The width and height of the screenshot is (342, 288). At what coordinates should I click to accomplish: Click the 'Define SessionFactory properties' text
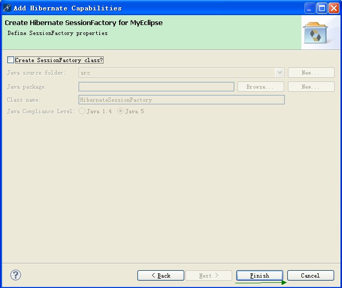pyautogui.click(x=58, y=33)
